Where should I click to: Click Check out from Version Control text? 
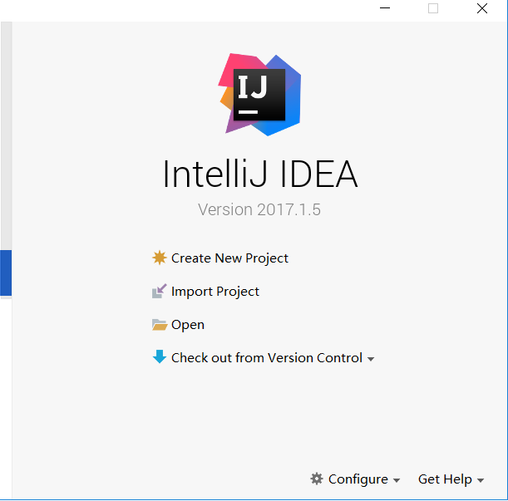pos(267,358)
